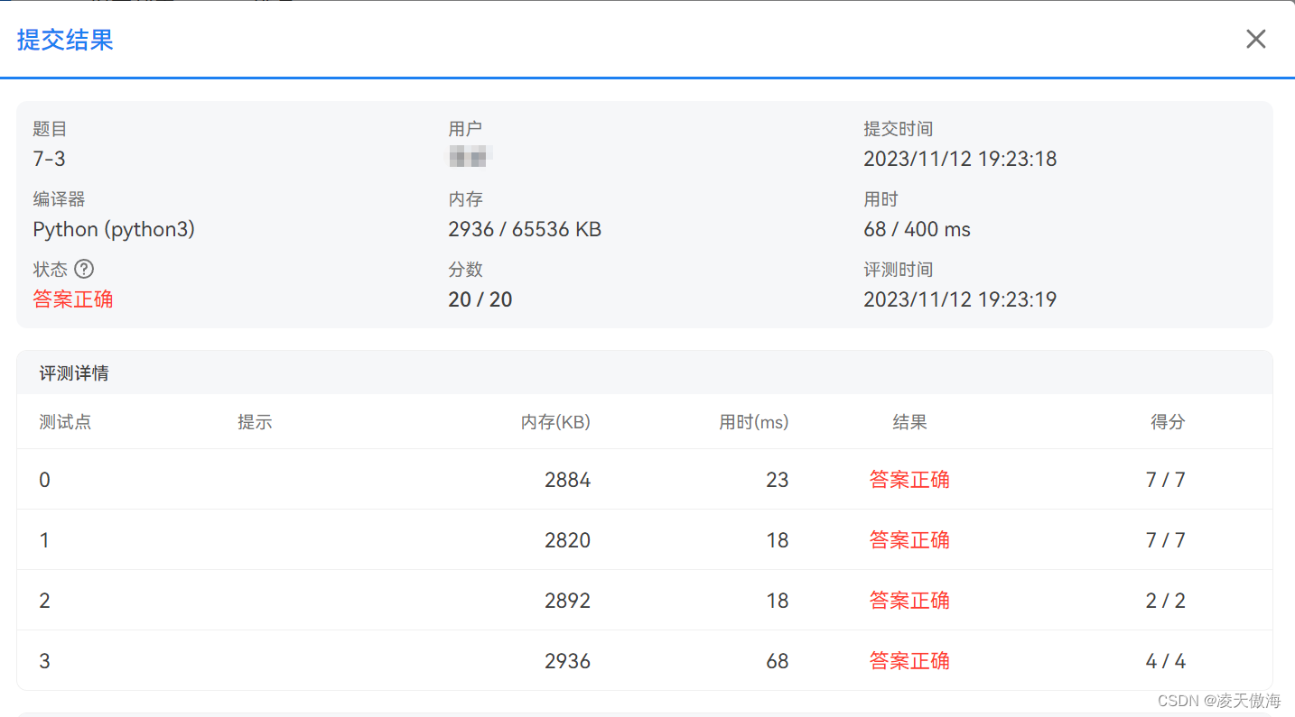Click judging time 2023/11/12 19:23:19
The height and width of the screenshot is (717, 1295).
click(x=960, y=299)
